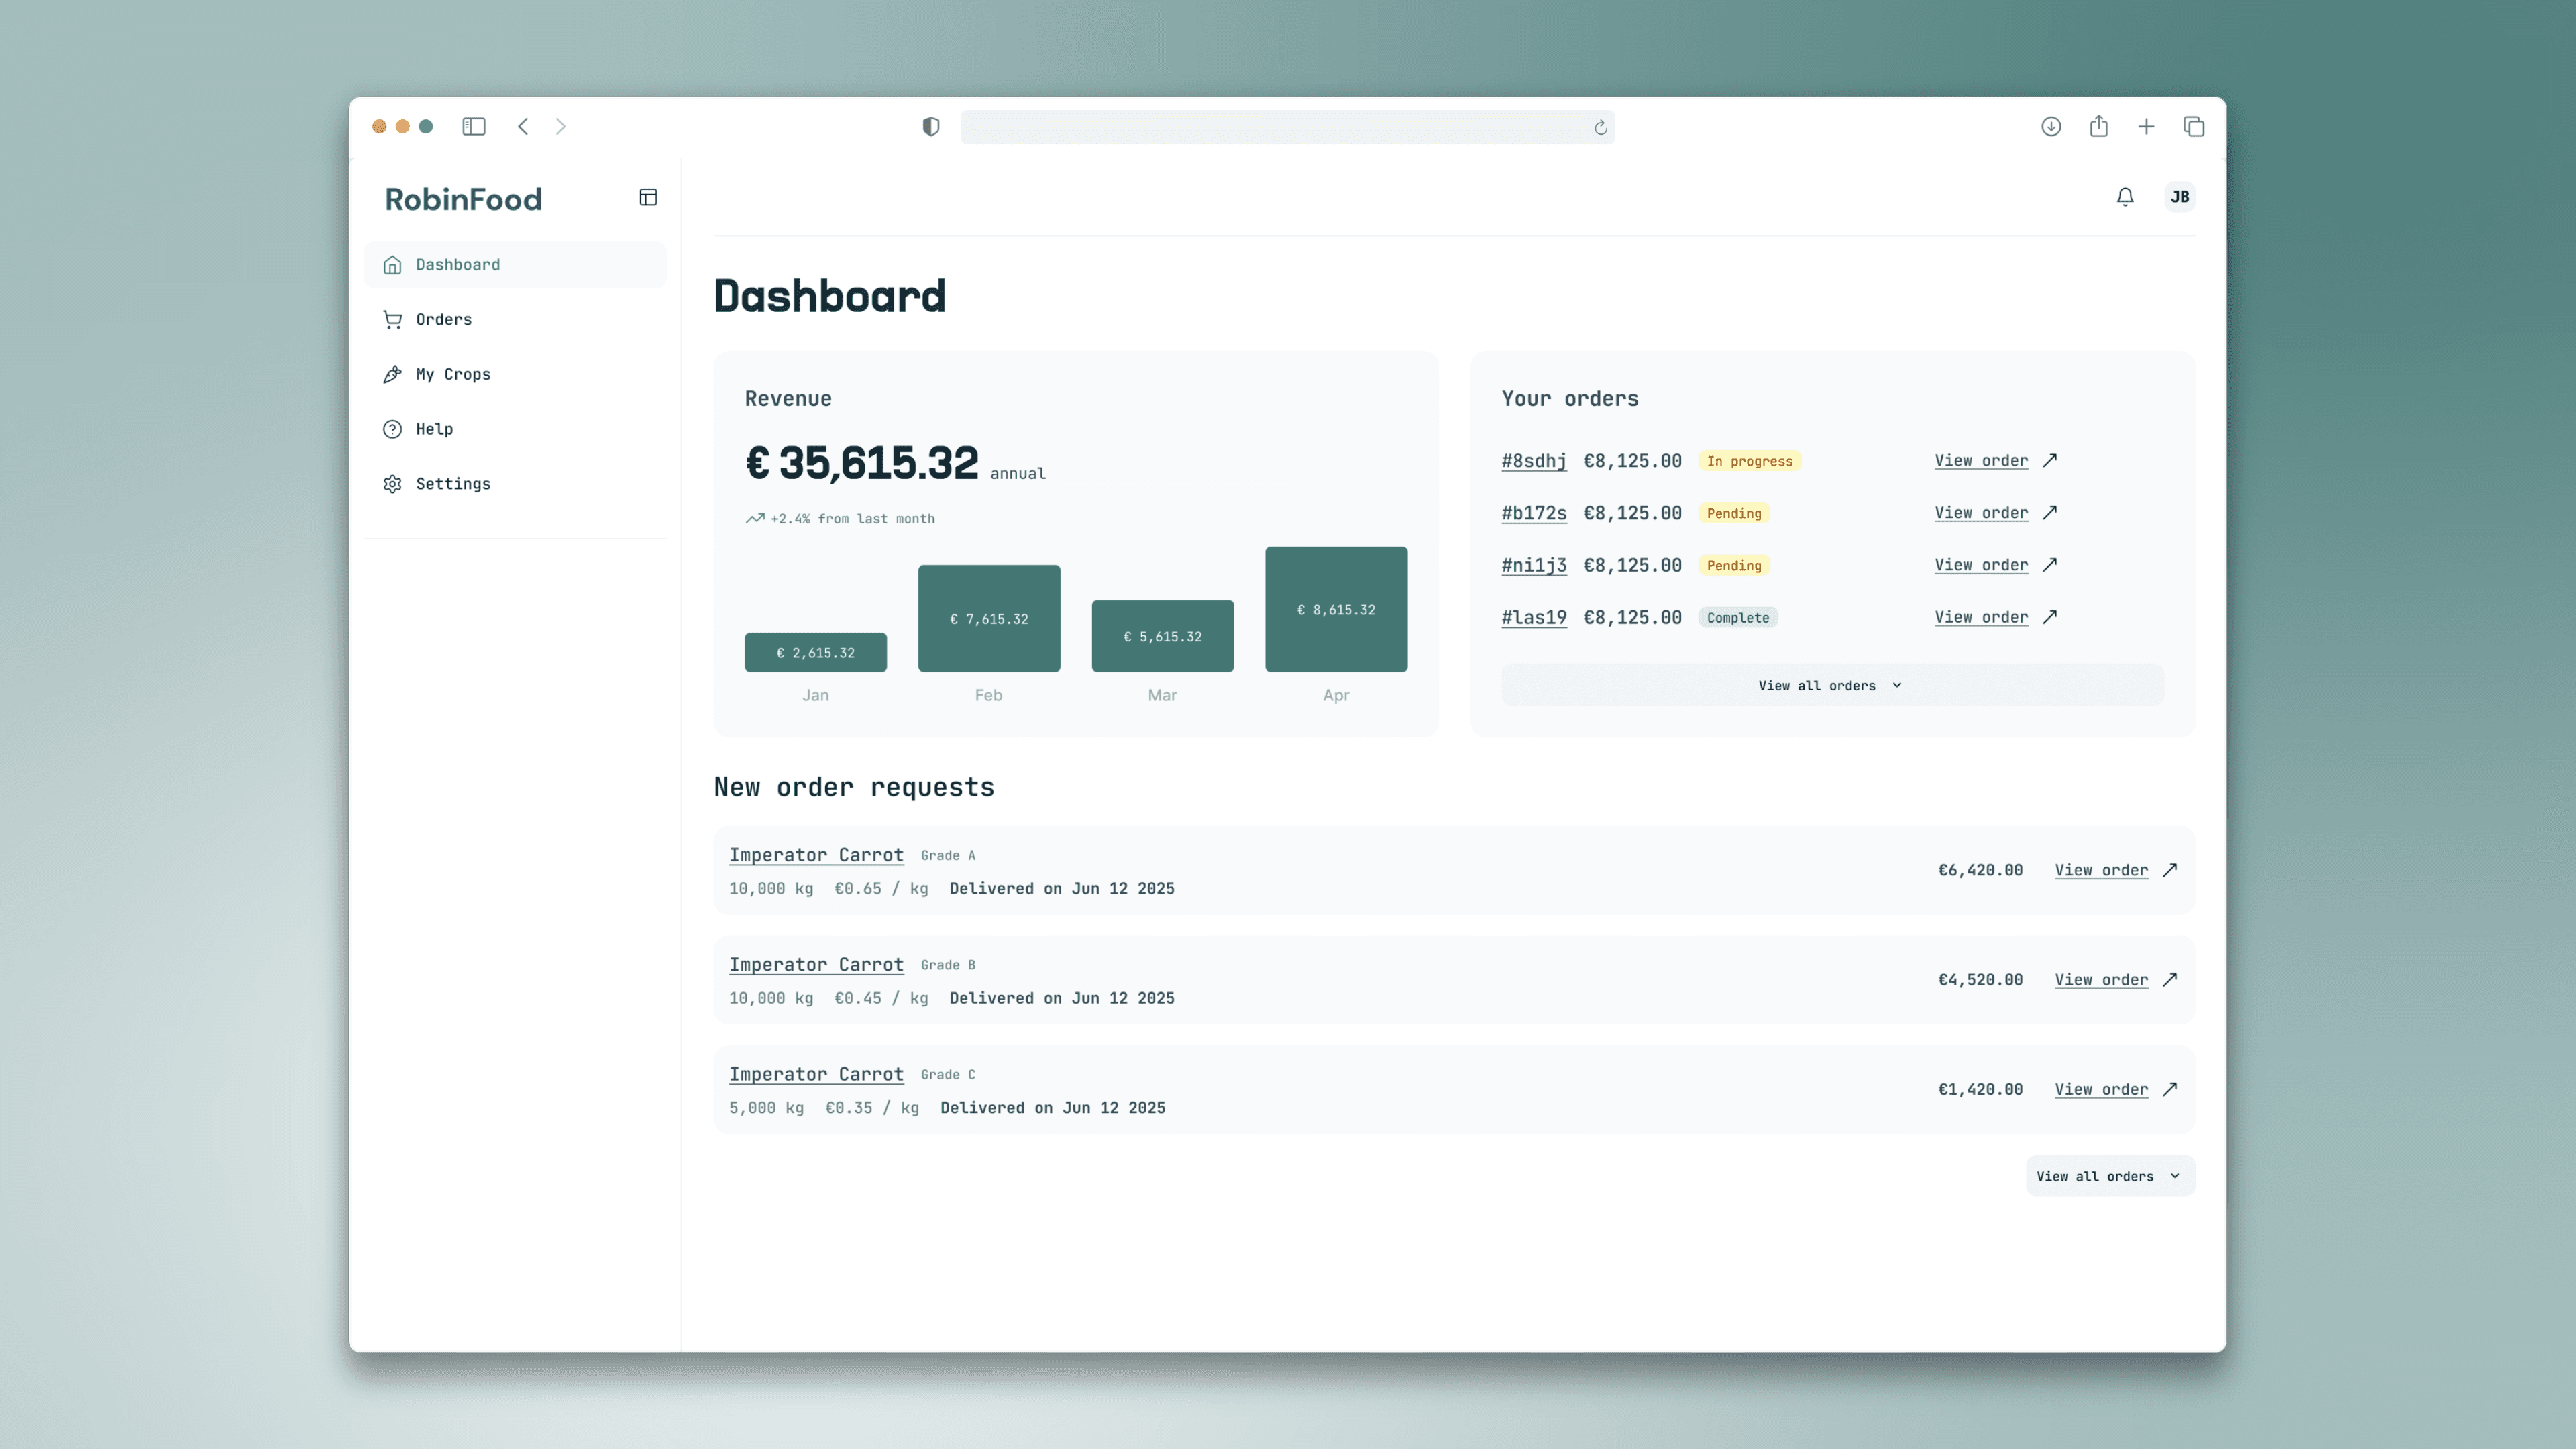
Task: Reload the page with refresh icon
Action: click(1600, 127)
